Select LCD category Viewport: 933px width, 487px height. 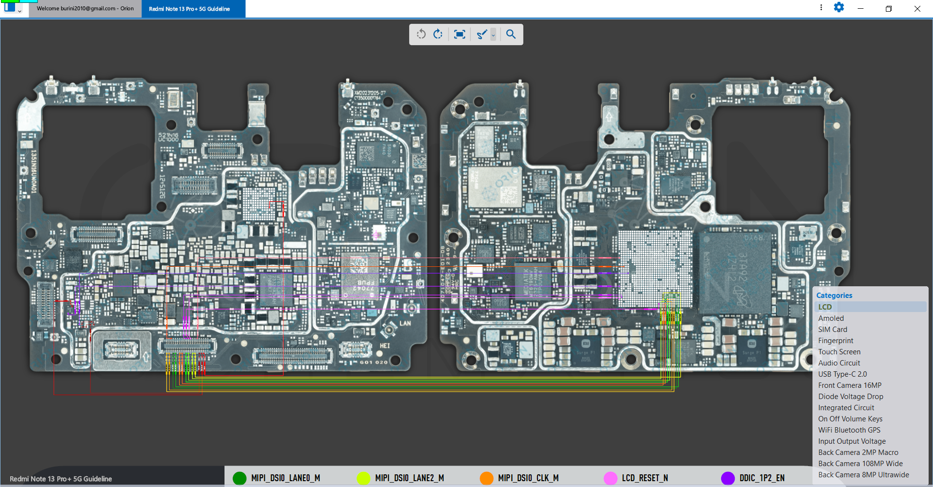[x=870, y=307]
